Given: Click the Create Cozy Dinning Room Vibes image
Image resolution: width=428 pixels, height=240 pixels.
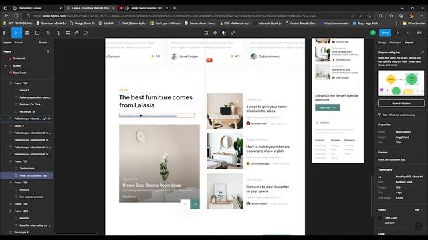Looking at the screenshot, I should pyautogui.click(x=159, y=163).
